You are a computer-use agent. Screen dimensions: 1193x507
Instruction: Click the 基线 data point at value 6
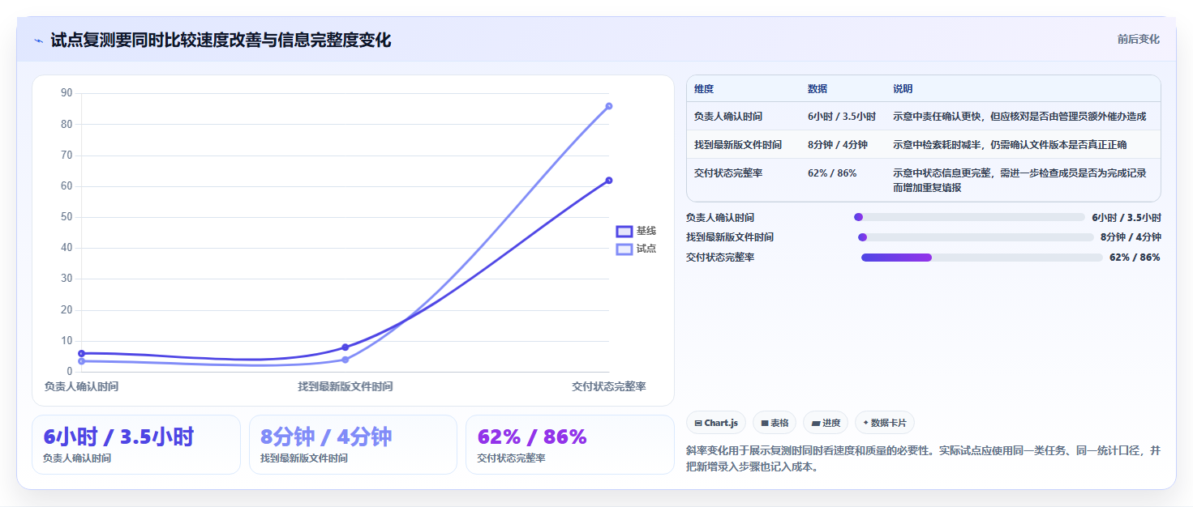(82, 354)
